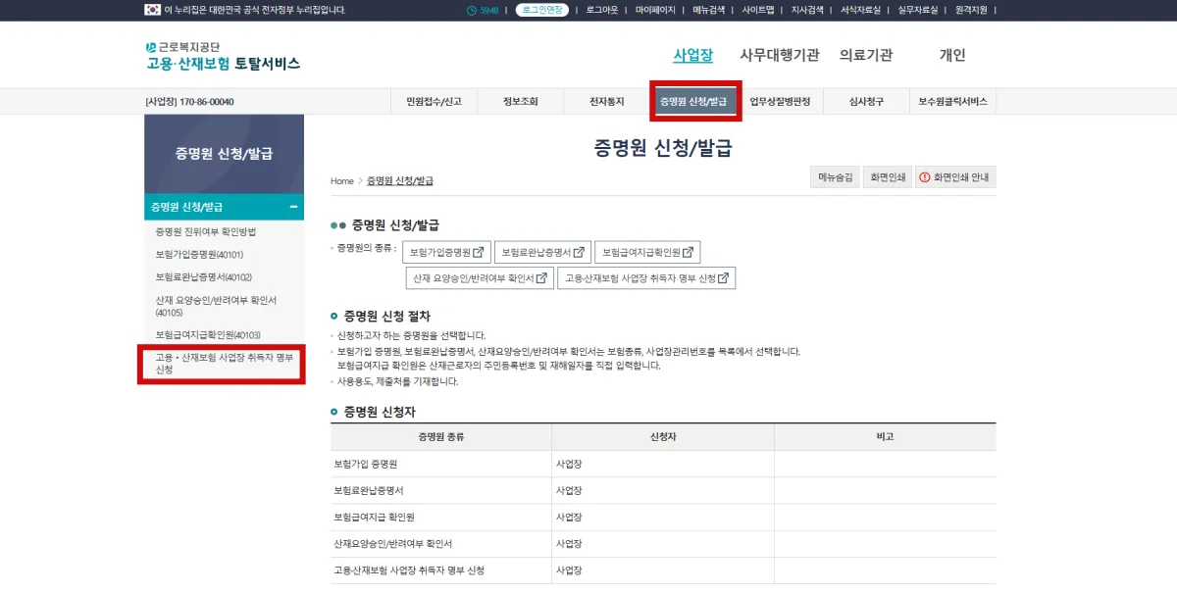Click the 근로복지공단 토탈서비스 logo
The height and width of the screenshot is (594, 1177).
(x=223, y=56)
